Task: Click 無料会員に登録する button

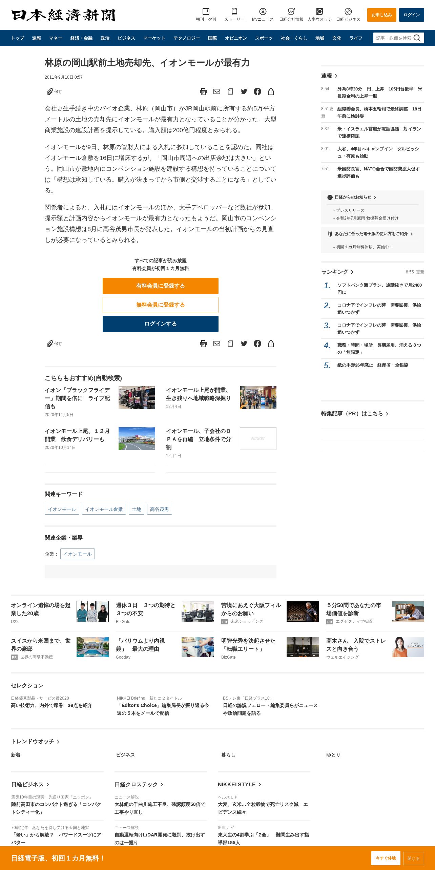Action: [x=161, y=305]
